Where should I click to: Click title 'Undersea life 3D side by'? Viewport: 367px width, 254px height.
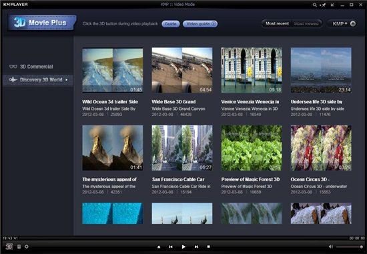[316, 102]
